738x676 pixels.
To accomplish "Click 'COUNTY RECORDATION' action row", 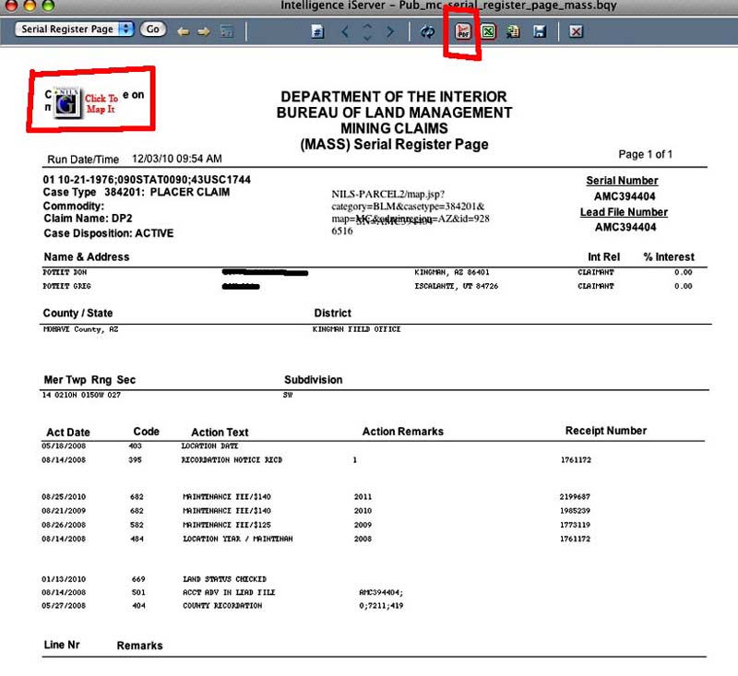I will click(x=222, y=606).
